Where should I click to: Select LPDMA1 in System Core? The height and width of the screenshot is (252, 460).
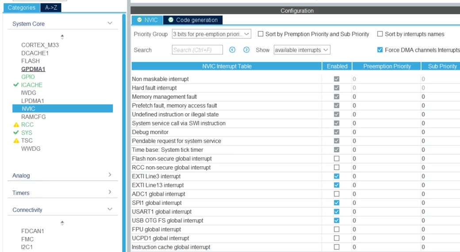coord(33,101)
